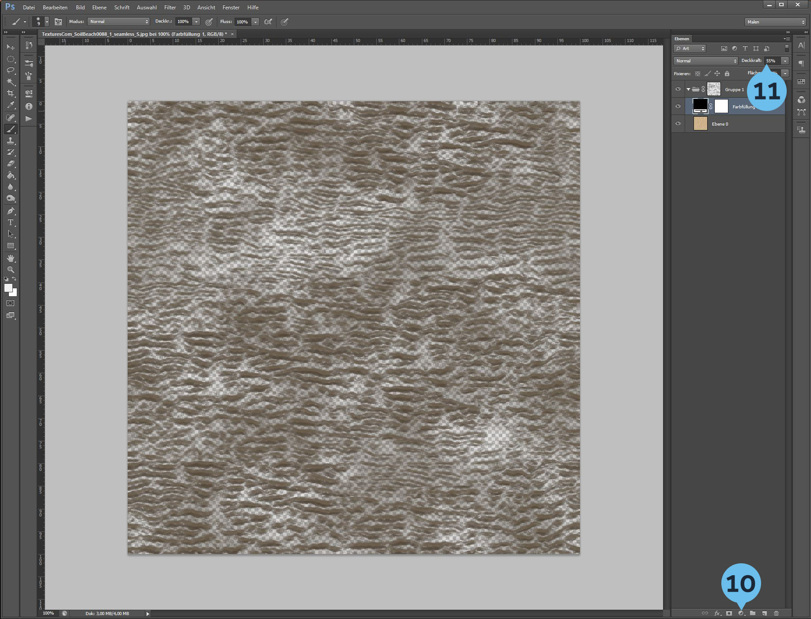811x619 pixels.
Task: Select the Elliptical Marquee tool
Action: 11,59
